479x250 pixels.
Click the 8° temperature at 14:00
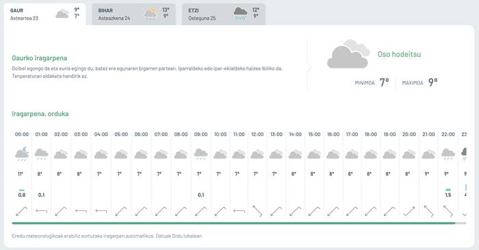pyautogui.click(x=294, y=173)
